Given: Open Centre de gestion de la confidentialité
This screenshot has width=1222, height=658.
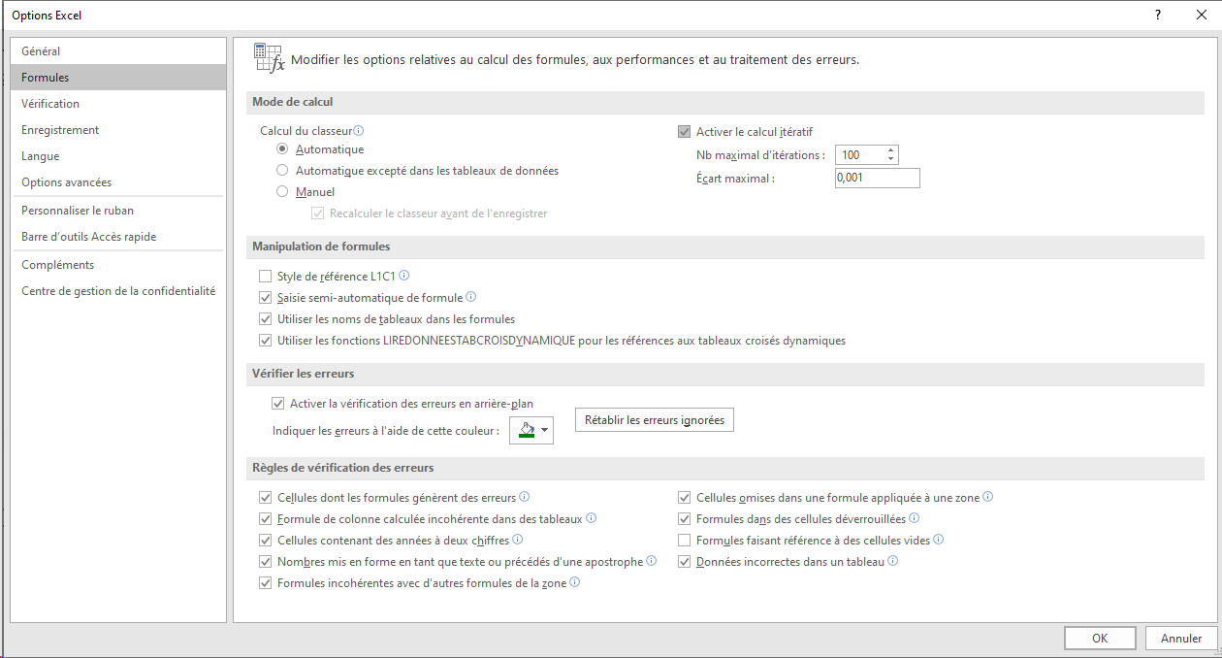Looking at the screenshot, I should pyautogui.click(x=118, y=291).
